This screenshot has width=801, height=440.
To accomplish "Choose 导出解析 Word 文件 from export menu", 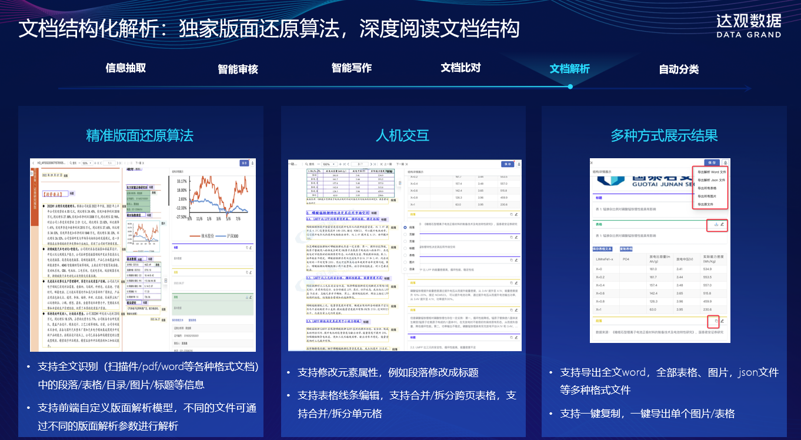I will (712, 172).
